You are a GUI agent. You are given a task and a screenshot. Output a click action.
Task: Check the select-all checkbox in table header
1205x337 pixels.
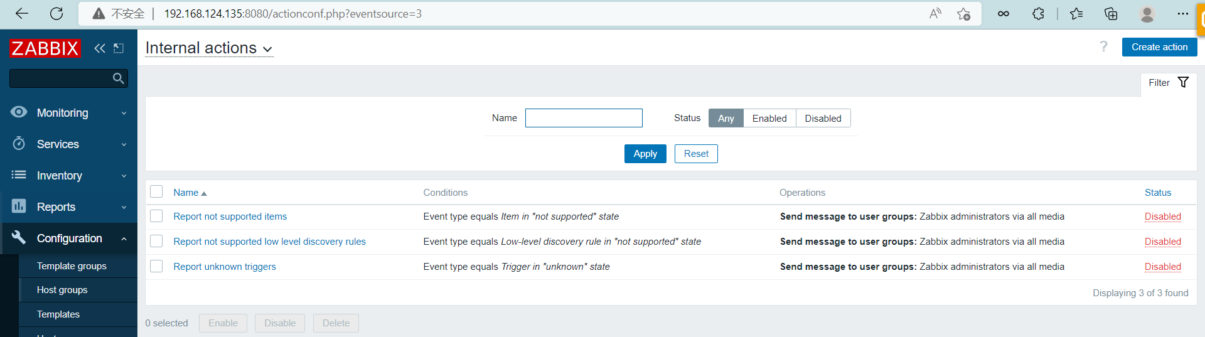click(x=157, y=192)
